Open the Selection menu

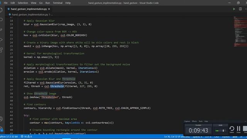coord(23,3)
